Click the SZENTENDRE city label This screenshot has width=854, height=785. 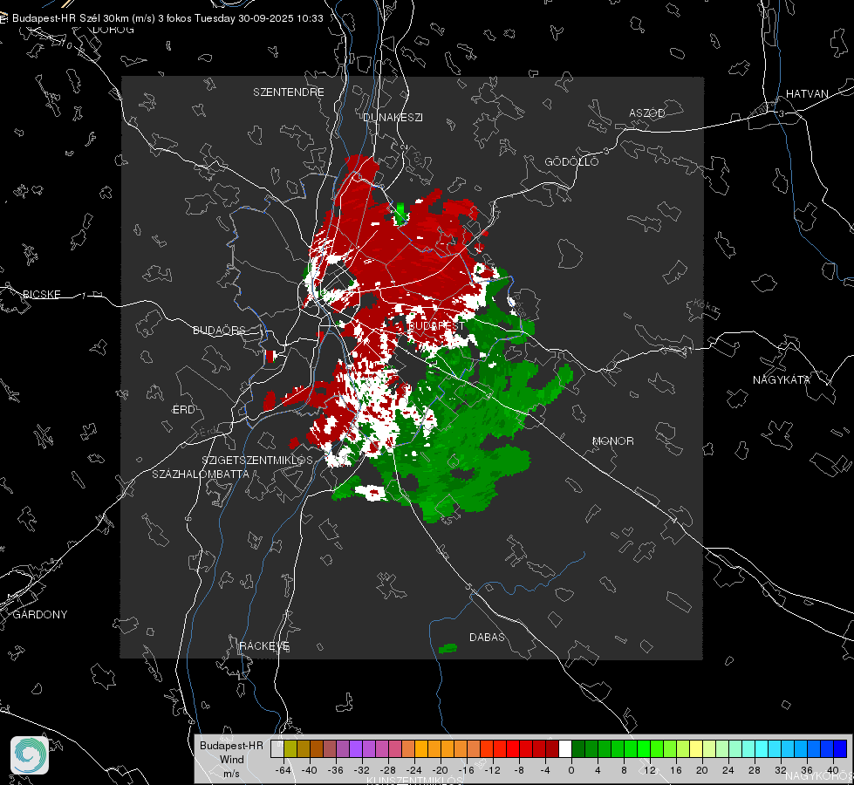click(289, 92)
